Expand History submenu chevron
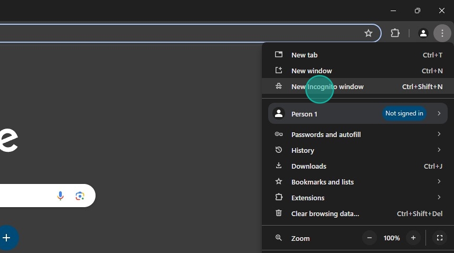 tap(439, 150)
